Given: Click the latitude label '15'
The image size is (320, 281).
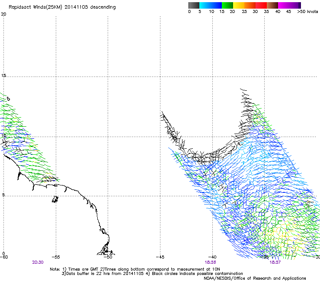Looking at the screenshot, I should (3, 76).
